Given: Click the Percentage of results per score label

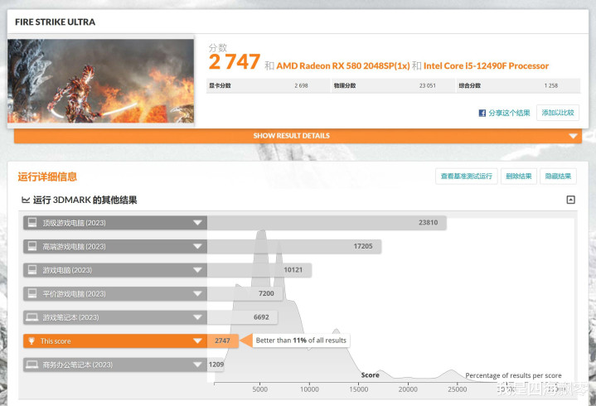Looking at the screenshot, I should pyautogui.click(x=513, y=375).
